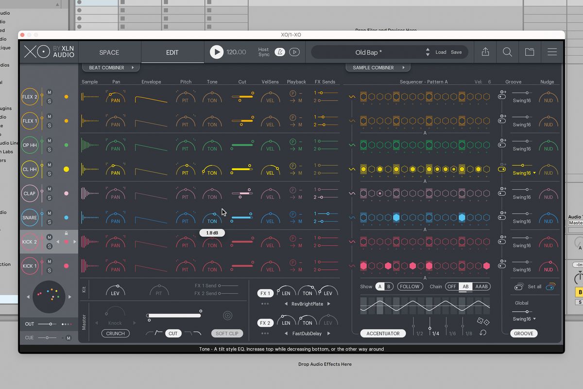Click the ACCENTUATOR button
The height and width of the screenshot is (389, 583).
pyautogui.click(x=383, y=333)
